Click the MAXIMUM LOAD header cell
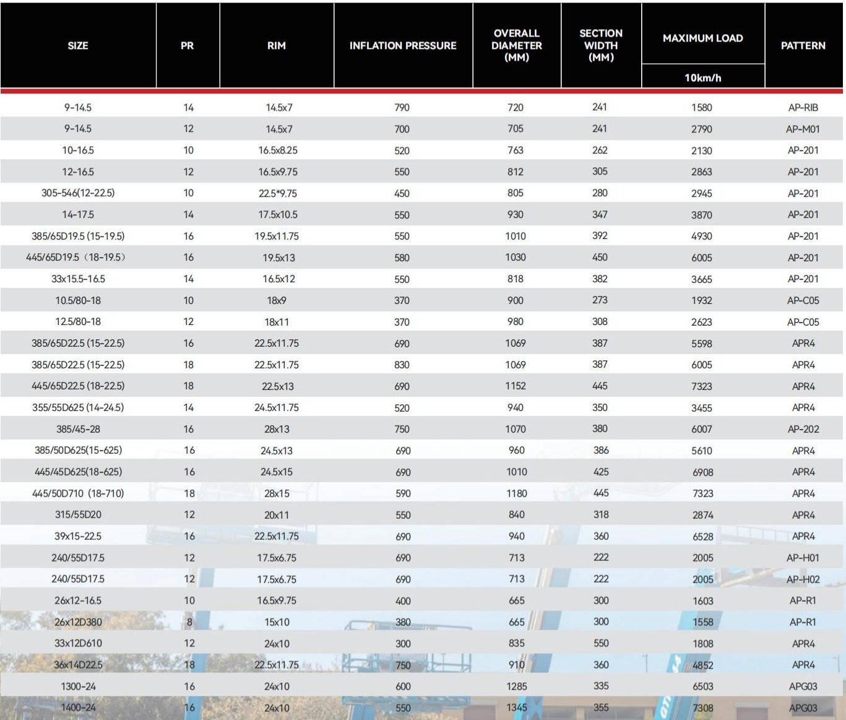Screen dimensions: 846x720 pos(703,38)
